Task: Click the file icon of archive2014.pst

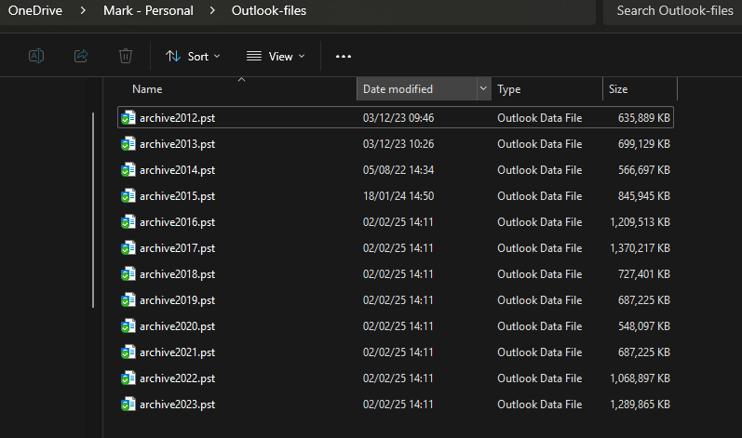Action: click(x=128, y=169)
